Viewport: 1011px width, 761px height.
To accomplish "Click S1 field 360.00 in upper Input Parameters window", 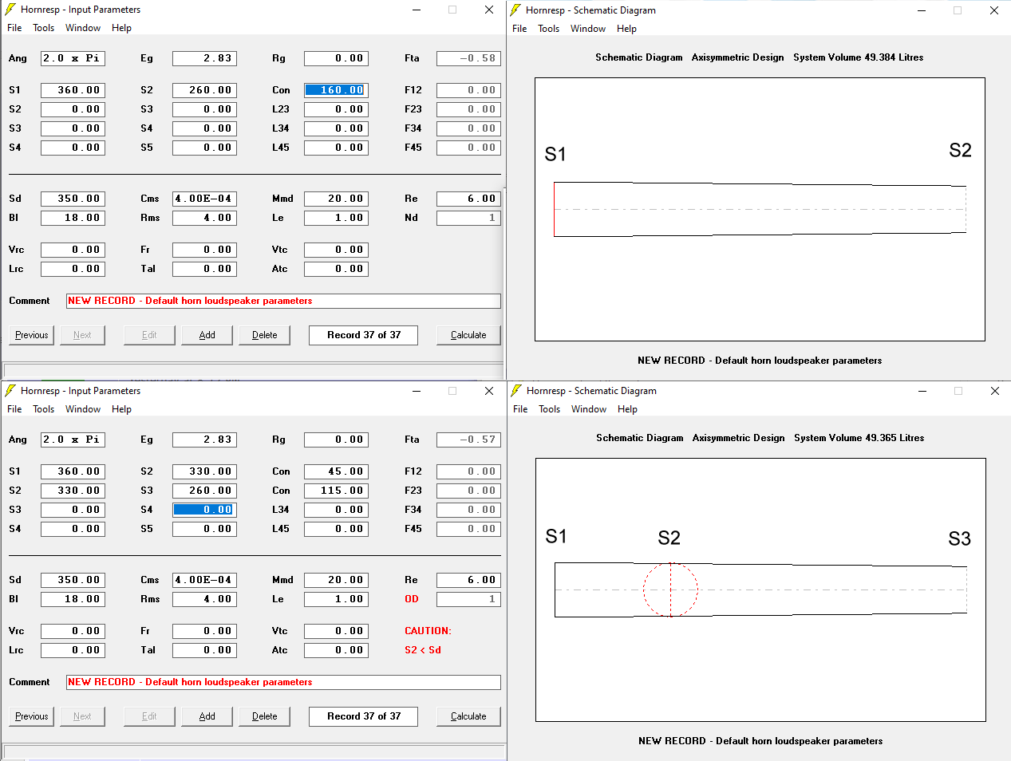I will (x=73, y=90).
